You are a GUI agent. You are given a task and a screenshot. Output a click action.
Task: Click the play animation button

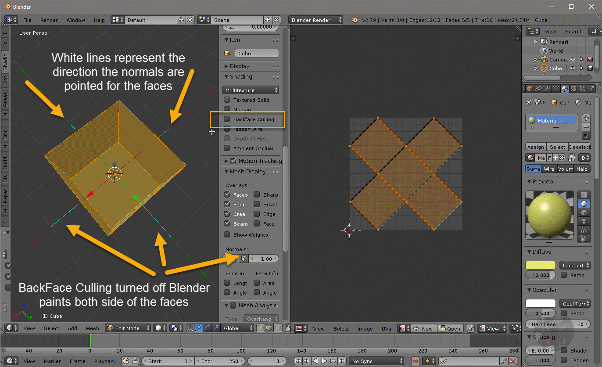[x=324, y=361]
